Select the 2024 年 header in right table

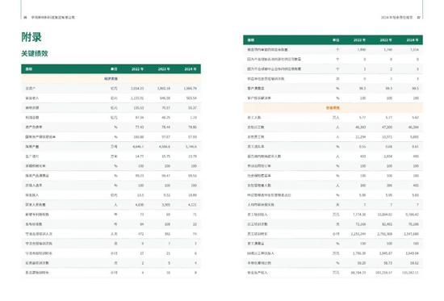click(413, 40)
